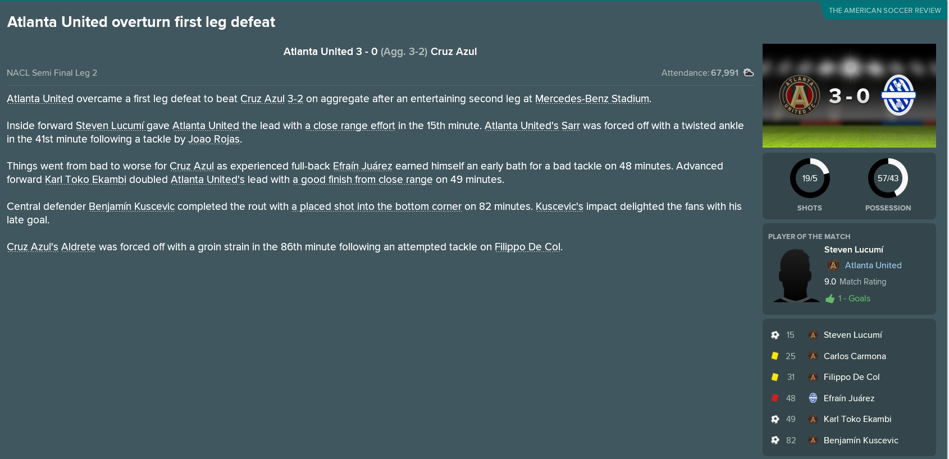Click the cloudy weather icon beside attendance
This screenshot has width=949, height=459.
pyautogui.click(x=748, y=72)
